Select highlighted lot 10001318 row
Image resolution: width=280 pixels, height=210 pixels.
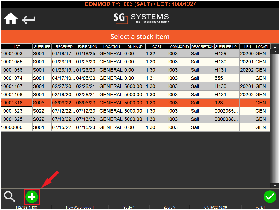point(135,103)
